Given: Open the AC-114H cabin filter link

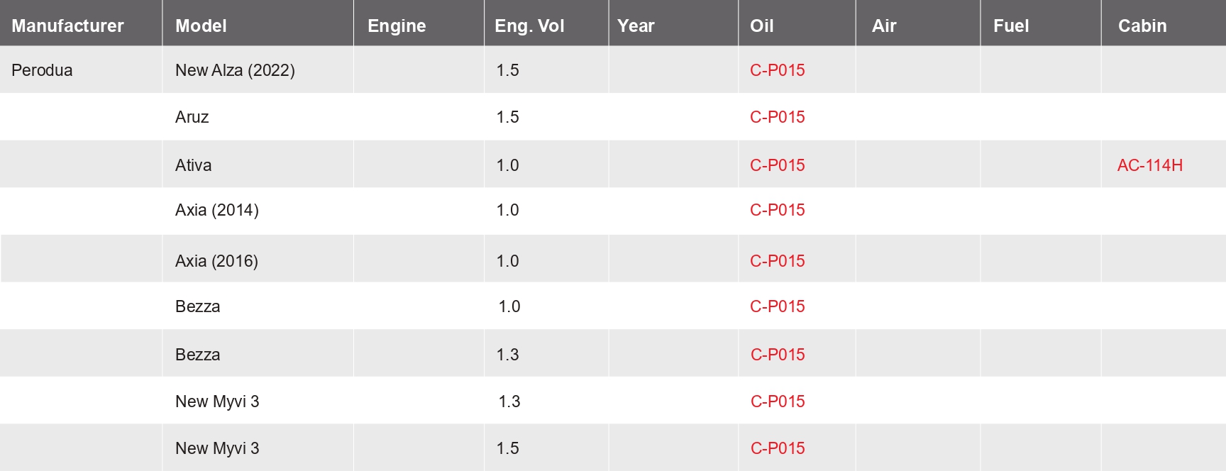Looking at the screenshot, I should click(x=1149, y=165).
